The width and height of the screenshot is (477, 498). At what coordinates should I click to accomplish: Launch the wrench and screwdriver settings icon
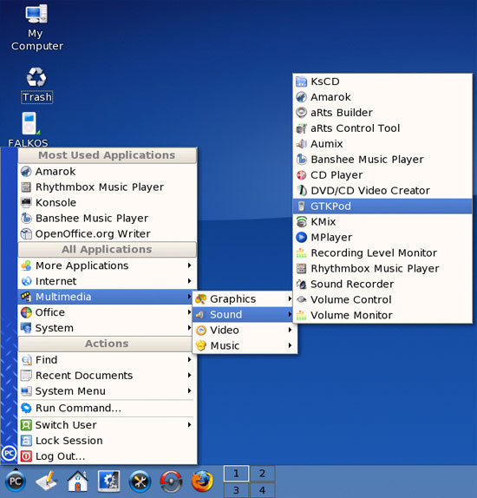[x=140, y=482]
